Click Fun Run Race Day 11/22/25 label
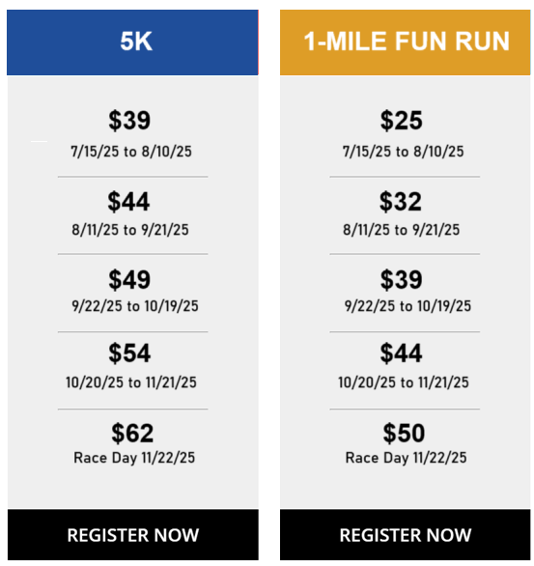Screen dimensions: 534x566 [406, 458]
